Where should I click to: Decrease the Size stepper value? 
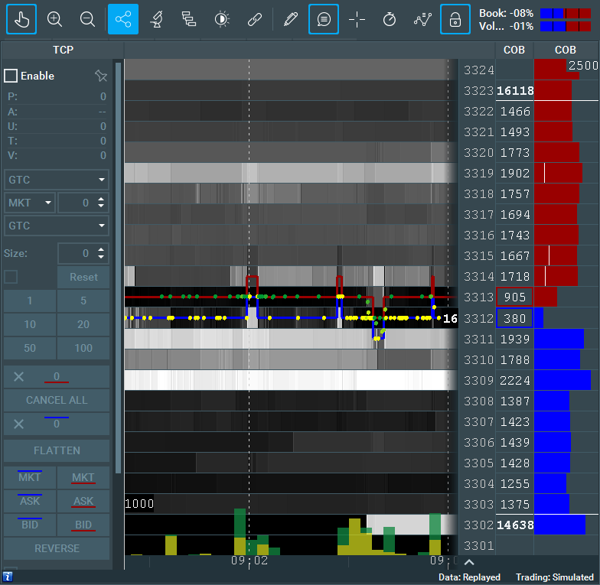pyautogui.click(x=101, y=257)
